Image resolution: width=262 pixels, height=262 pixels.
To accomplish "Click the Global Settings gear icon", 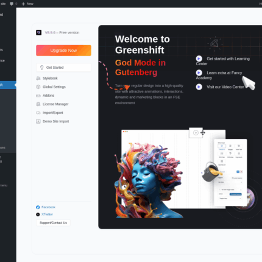I will pyautogui.click(x=38, y=87).
